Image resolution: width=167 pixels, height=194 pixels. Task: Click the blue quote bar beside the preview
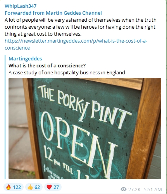[x=5, y=117]
